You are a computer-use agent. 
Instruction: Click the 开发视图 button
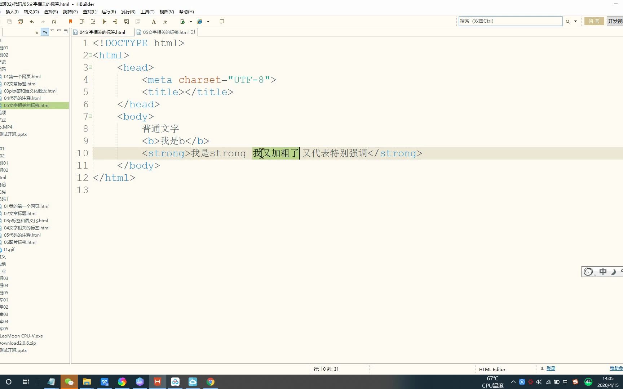[615, 21]
